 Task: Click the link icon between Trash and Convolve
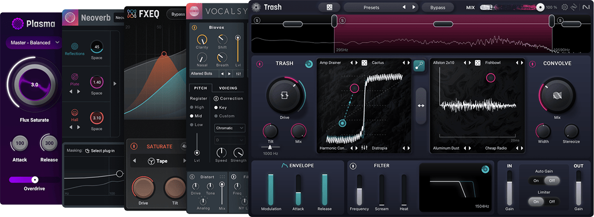(x=420, y=66)
